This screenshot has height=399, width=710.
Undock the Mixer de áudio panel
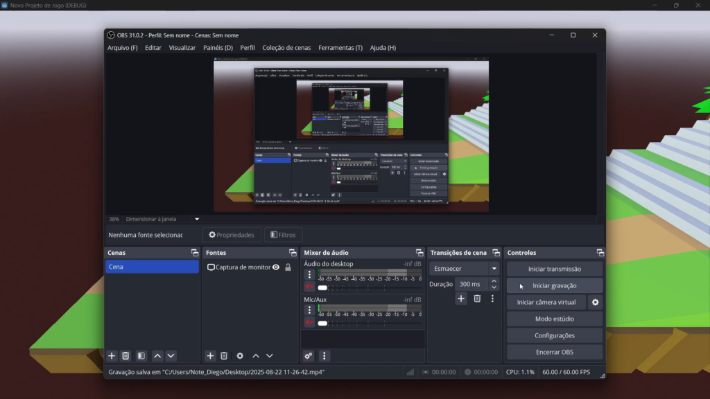pyautogui.click(x=419, y=252)
